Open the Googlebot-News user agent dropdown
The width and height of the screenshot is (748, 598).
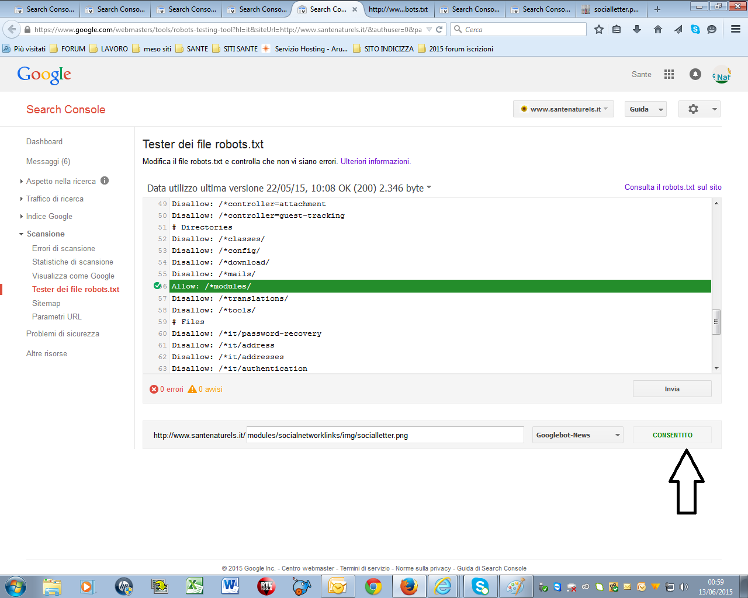click(578, 435)
